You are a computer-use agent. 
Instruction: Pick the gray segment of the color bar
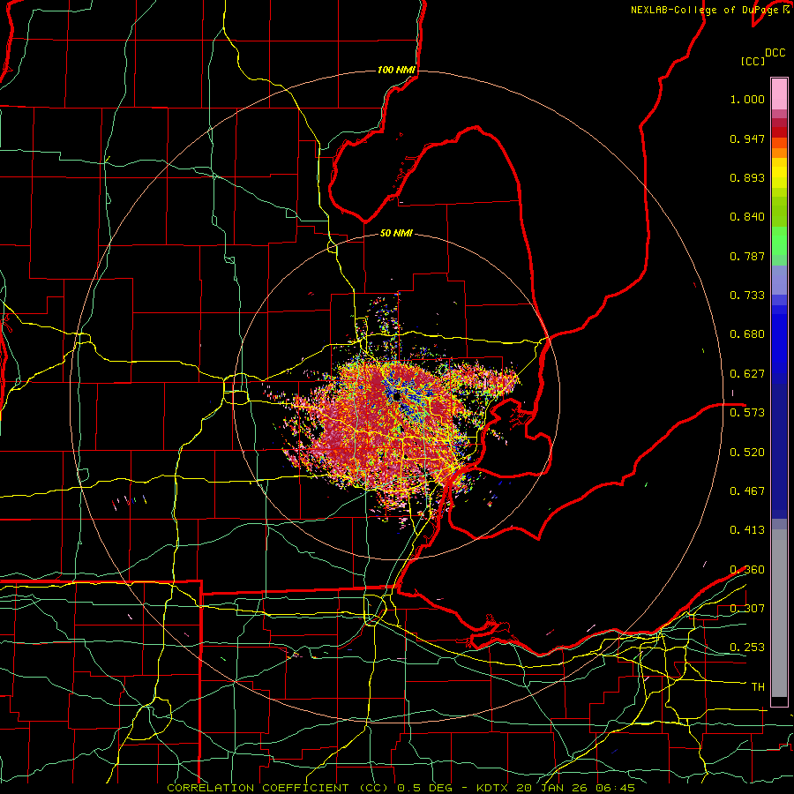pyautogui.click(x=779, y=613)
